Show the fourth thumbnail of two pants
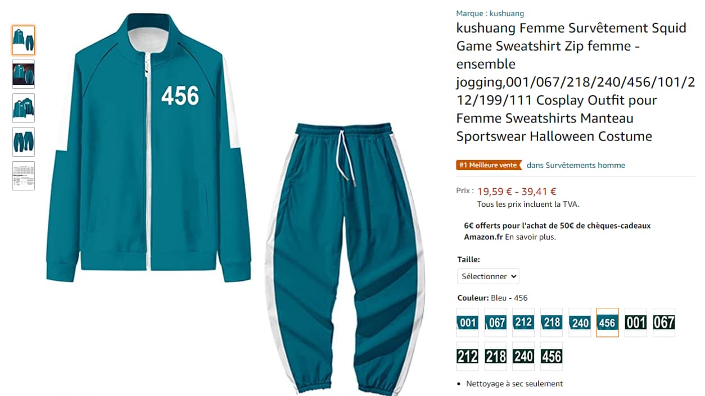This screenshot has width=705, height=396. (23, 142)
